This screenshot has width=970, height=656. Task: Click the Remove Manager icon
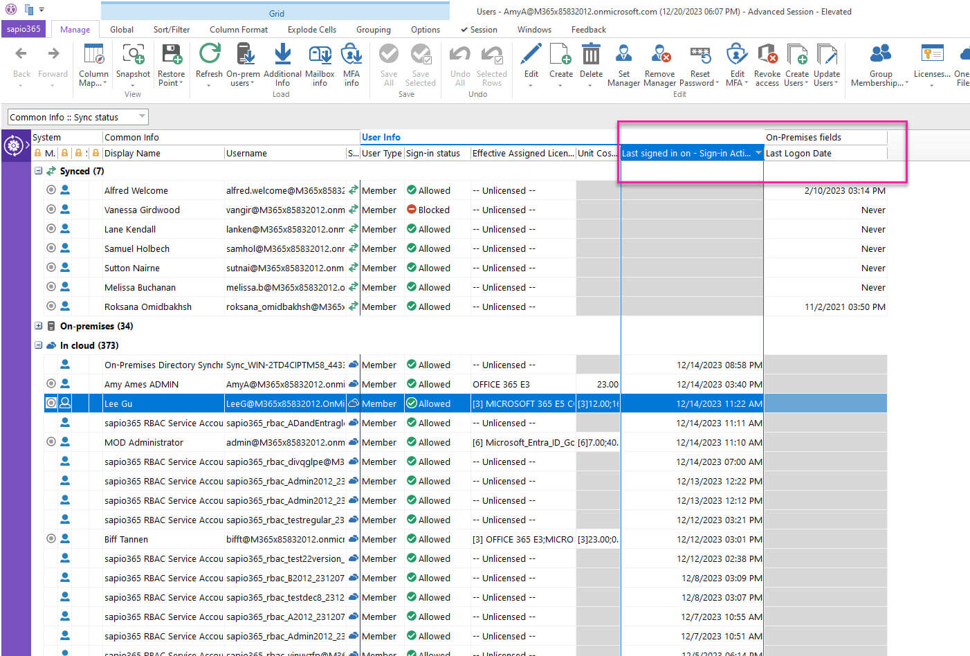pos(660,54)
